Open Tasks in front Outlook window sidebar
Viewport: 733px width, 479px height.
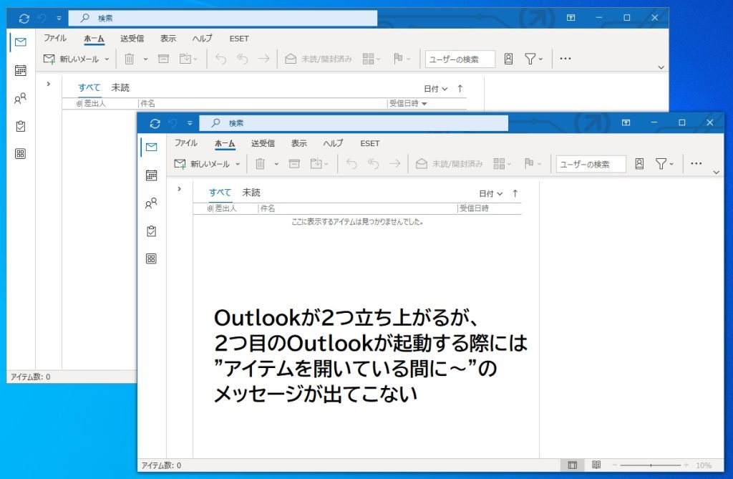152,231
